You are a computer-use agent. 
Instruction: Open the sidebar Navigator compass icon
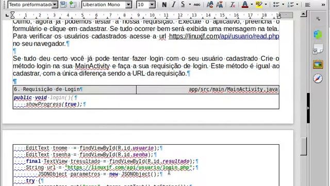[318, 79]
